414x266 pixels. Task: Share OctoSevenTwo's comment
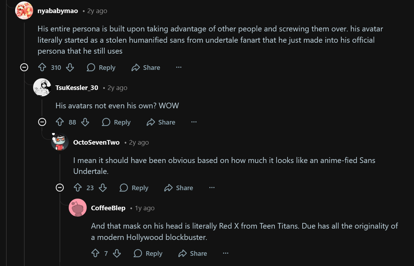[x=179, y=188]
